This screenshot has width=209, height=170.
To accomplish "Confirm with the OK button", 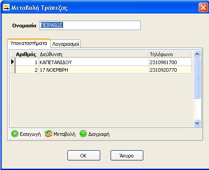I will pos(84,156).
